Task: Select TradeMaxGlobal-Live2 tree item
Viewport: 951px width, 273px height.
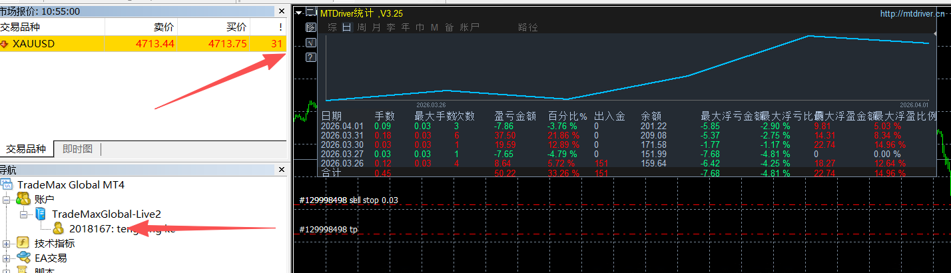Action: tap(107, 214)
